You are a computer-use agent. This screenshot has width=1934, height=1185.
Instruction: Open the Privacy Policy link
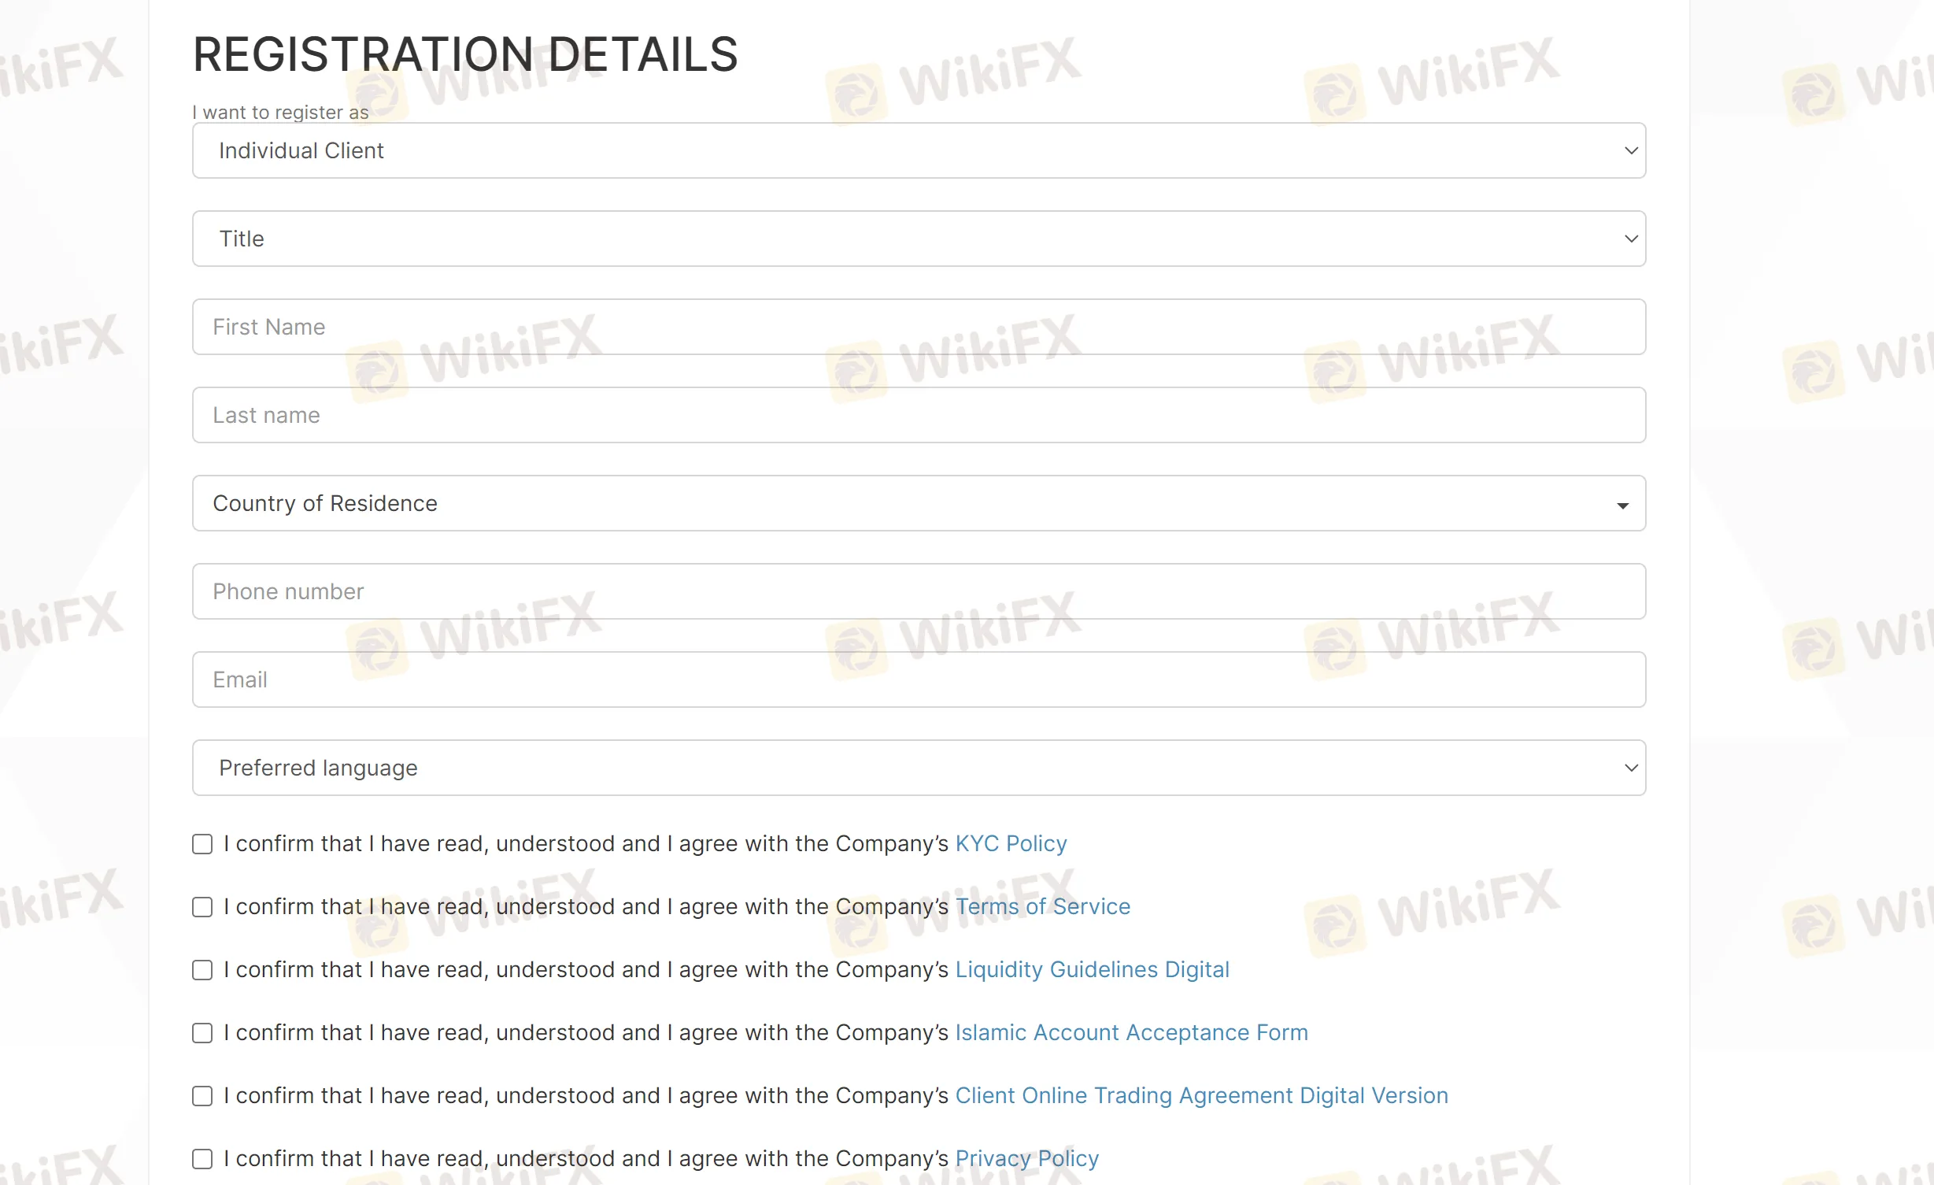click(1026, 1158)
